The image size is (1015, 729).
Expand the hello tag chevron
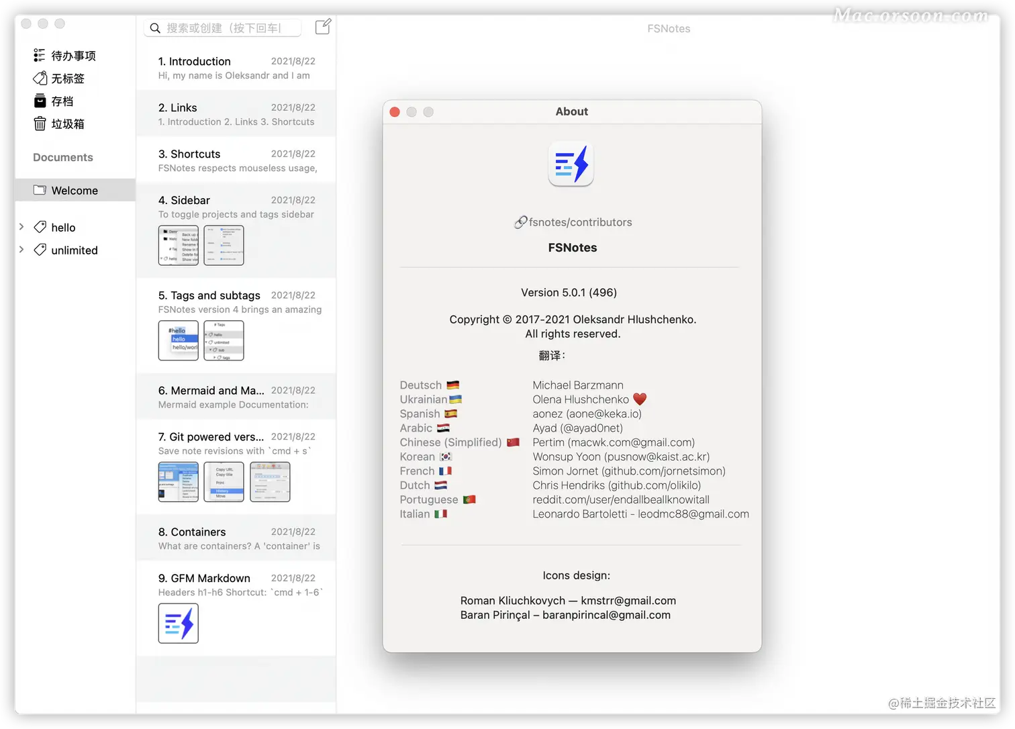point(21,227)
